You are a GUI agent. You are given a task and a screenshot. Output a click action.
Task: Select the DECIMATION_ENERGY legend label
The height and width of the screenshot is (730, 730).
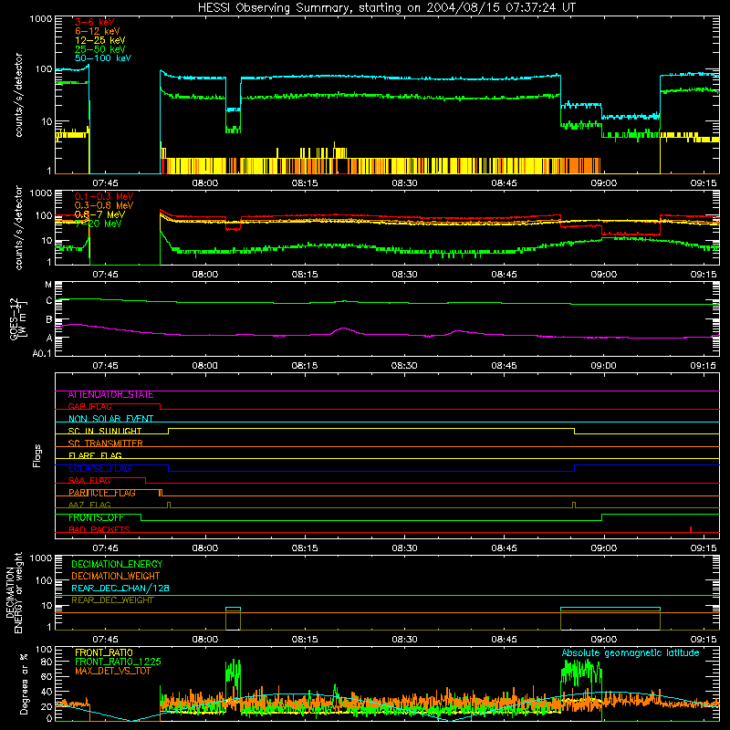(x=117, y=564)
